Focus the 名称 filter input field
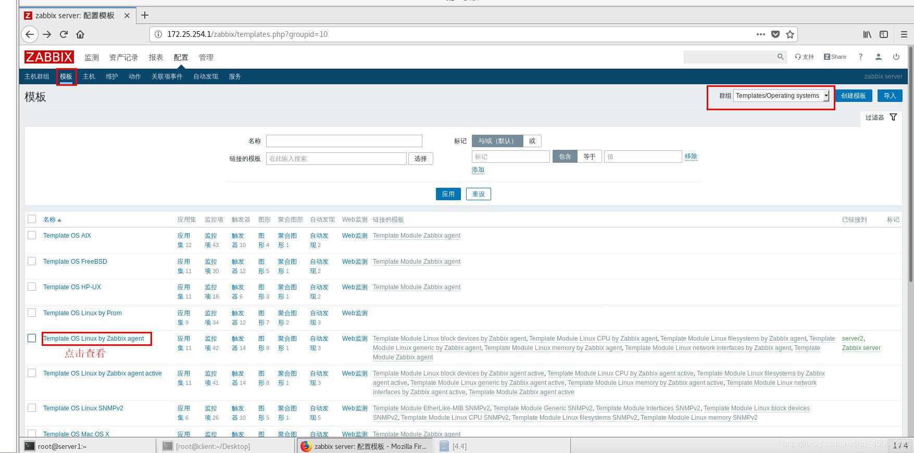 coord(344,141)
